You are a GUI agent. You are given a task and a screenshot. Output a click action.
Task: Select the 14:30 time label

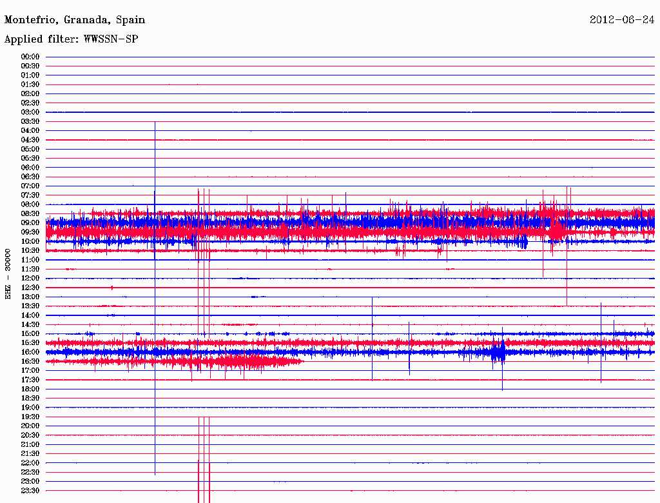30,324
